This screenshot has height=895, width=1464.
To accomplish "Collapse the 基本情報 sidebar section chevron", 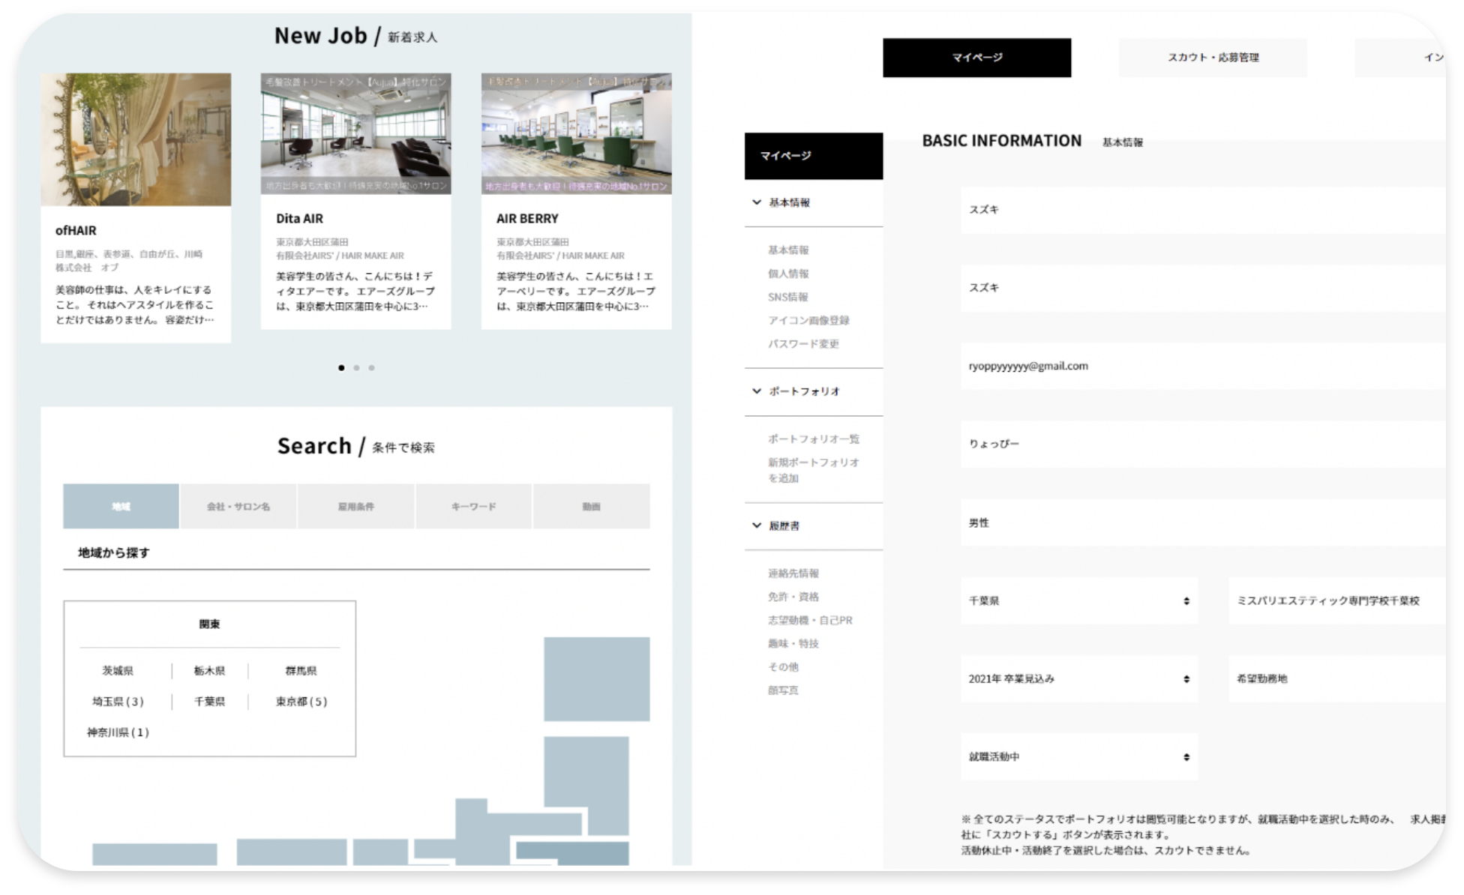I will pos(756,202).
